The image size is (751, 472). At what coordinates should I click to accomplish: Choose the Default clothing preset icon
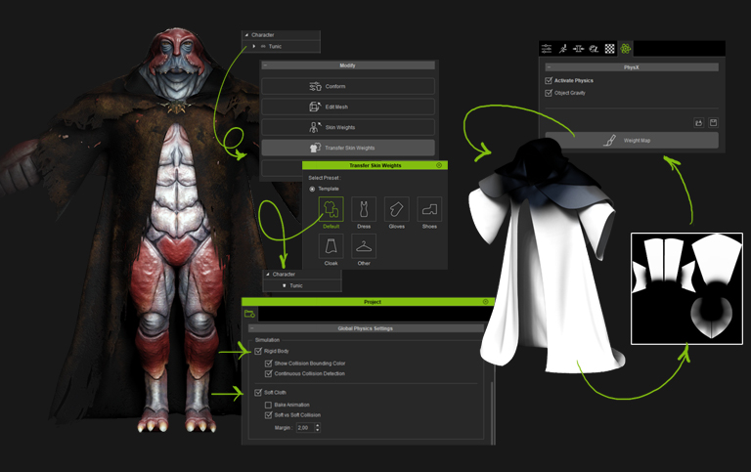[x=331, y=209]
